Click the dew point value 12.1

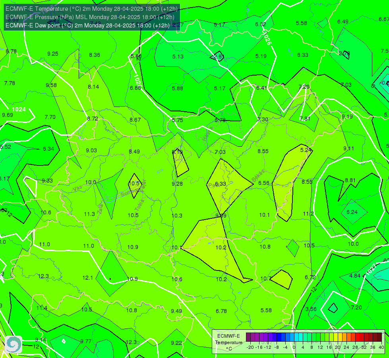(x=87, y=278)
